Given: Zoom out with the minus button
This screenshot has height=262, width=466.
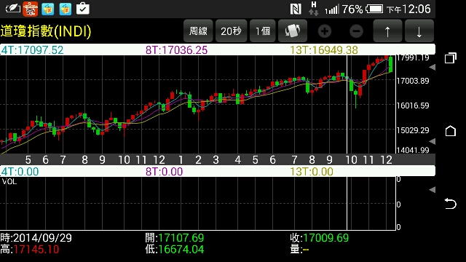Looking at the screenshot, I should click(356, 31).
